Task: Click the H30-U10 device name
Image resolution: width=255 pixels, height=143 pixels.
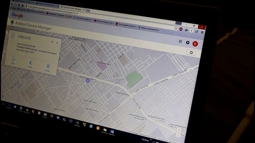Action: point(24,38)
